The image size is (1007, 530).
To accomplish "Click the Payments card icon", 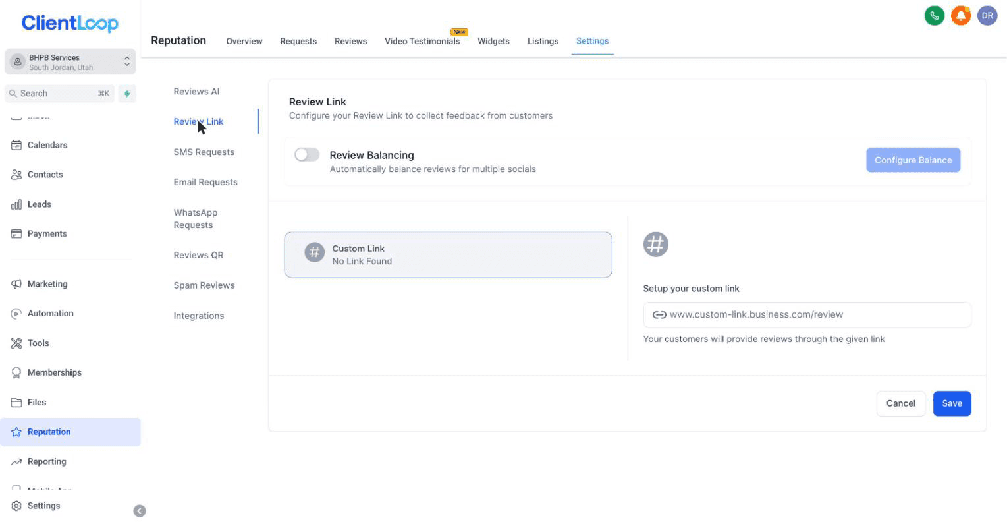I will pyautogui.click(x=16, y=234).
